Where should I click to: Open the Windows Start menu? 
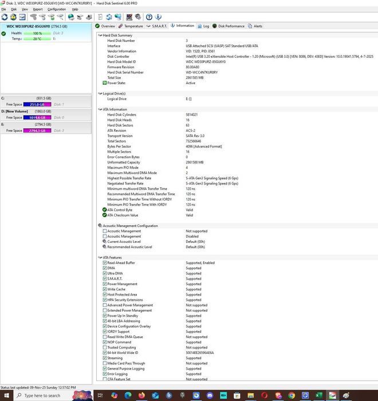pyautogui.click(x=6, y=395)
